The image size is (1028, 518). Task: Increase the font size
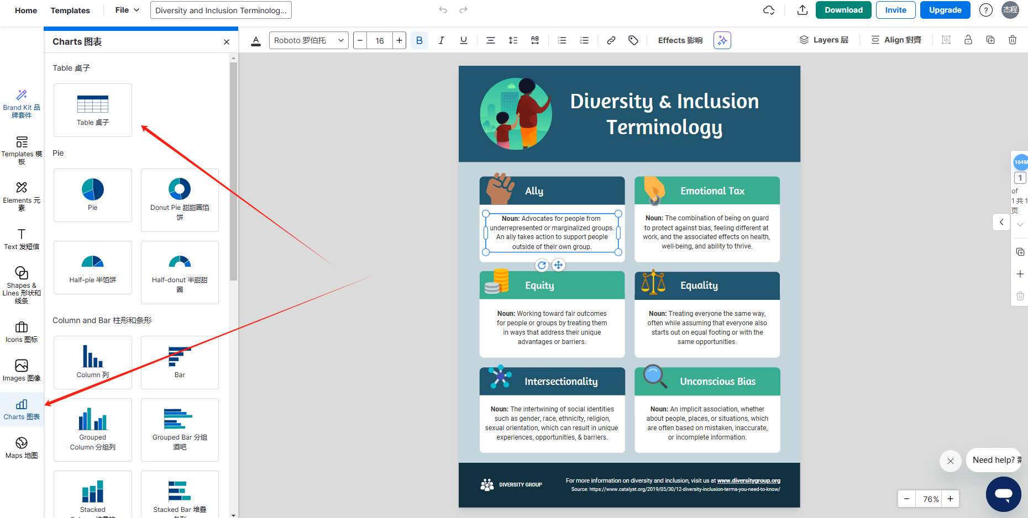pos(399,40)
